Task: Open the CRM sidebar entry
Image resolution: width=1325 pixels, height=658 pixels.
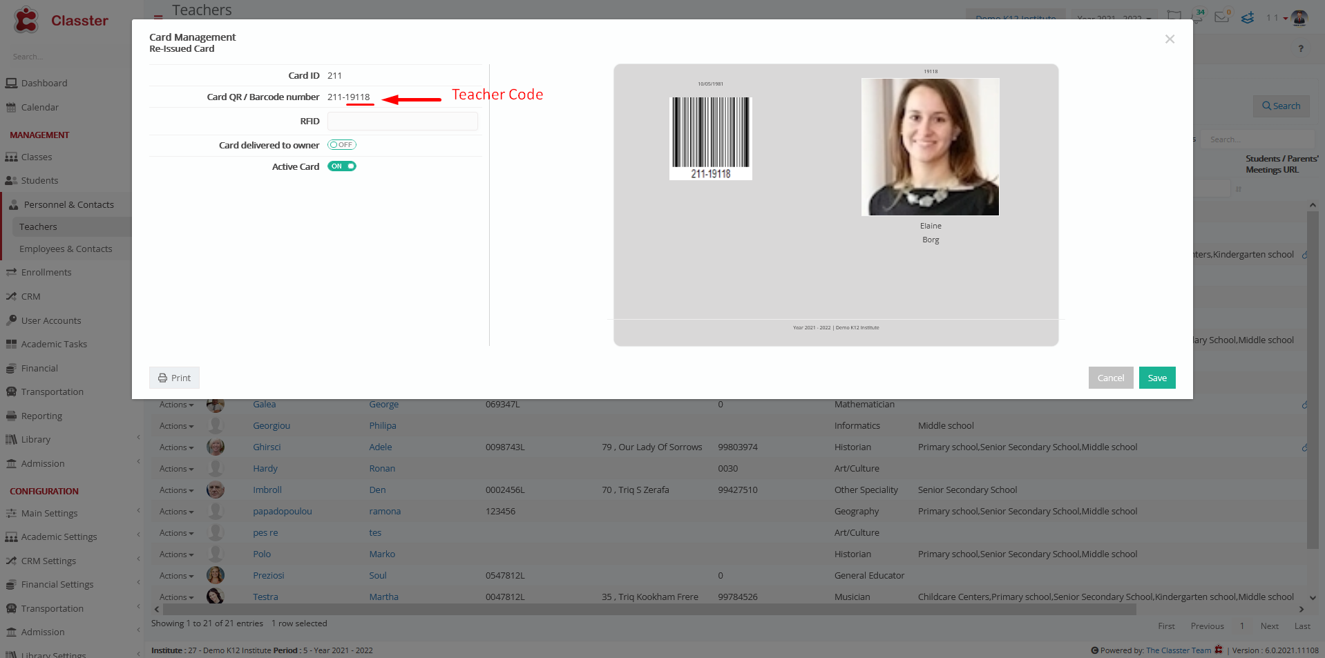Action: click(x=30, y=296)
